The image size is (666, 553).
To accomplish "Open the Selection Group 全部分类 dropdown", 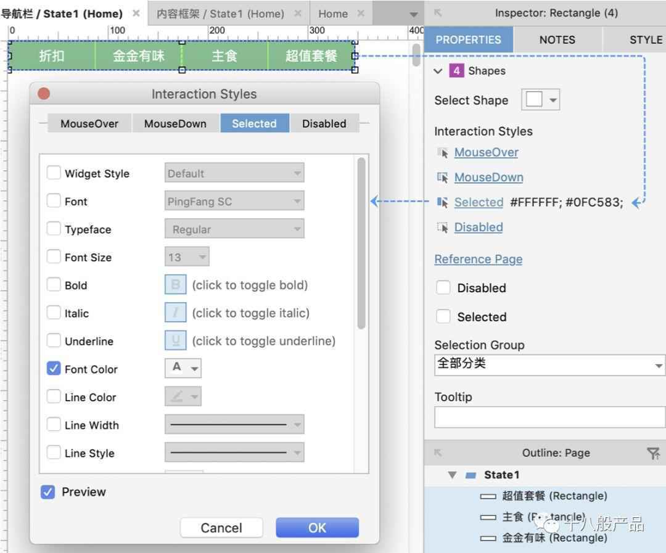I will 549,365.
